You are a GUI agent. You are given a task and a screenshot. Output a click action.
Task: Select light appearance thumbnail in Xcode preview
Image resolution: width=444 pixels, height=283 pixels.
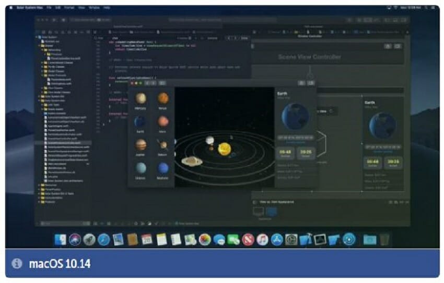click(x=258, y=211)
